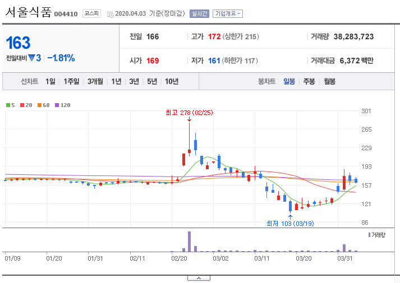The width and height of the screenshot is (400, 283).
Task: Click the calendar icon beside 2020.04.03
Action: 110,14
